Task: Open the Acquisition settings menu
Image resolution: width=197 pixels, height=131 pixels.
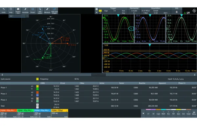Action: [156, 8]
